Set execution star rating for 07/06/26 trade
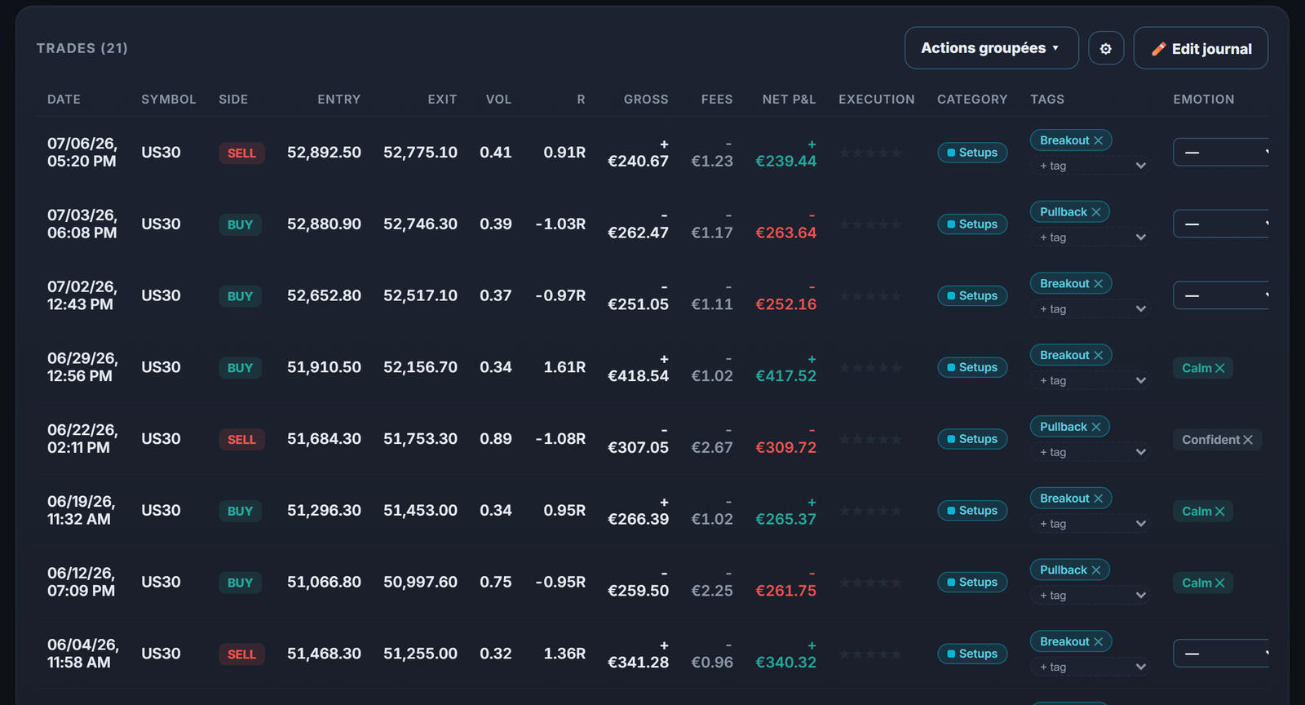 pos(870,153)
